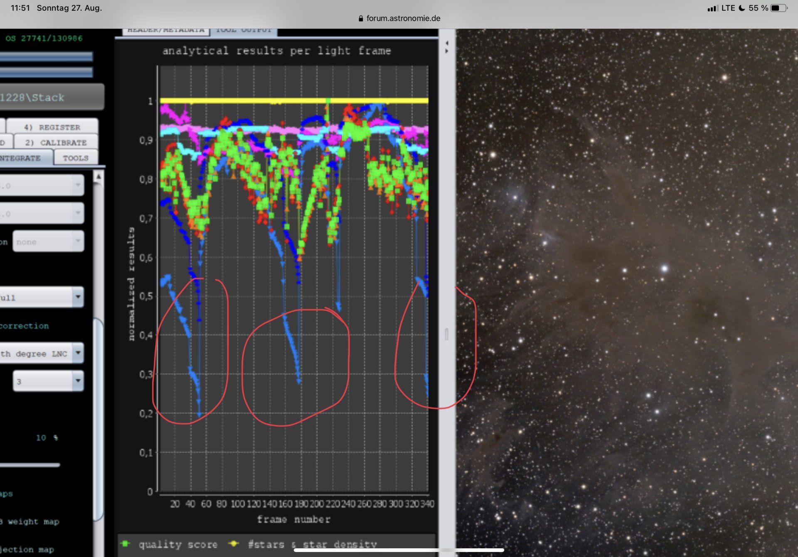Click the 1228\Stack directory button
This screenshot has width=798, height=557.
[51, 97]
